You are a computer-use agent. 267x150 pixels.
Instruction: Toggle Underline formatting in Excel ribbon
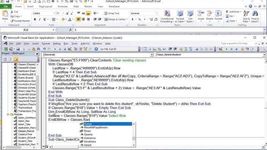pyautogui.click(x=45, y=20)
